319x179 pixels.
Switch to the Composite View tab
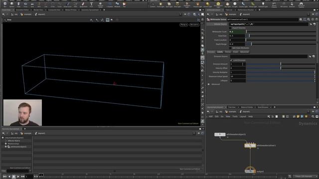[x=54, y=10]
